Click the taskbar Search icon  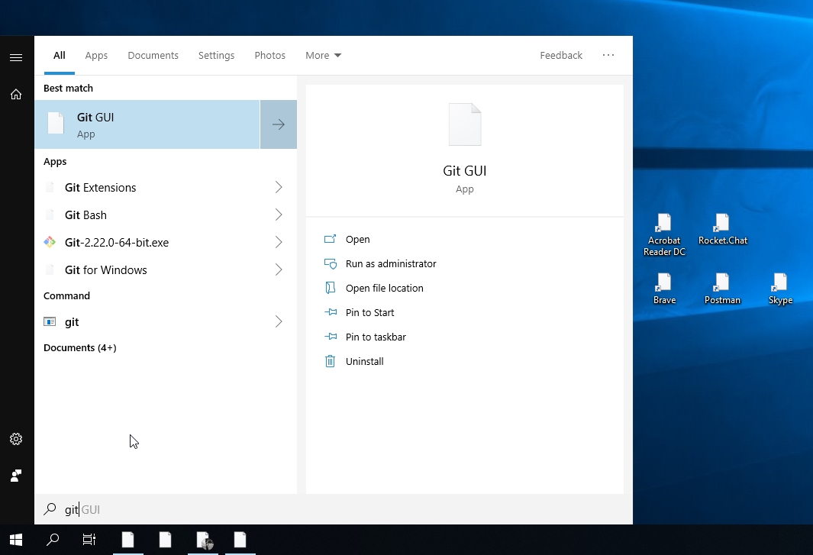tap(53, 540)
